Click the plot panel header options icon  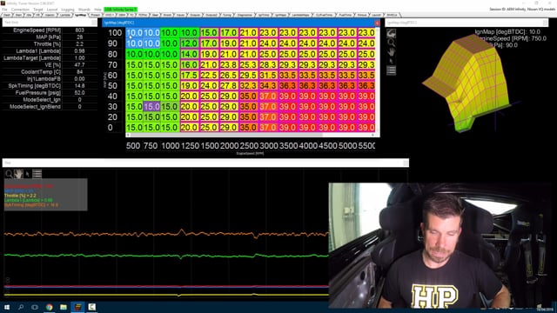pyautogui.click(x=406, y=163)
